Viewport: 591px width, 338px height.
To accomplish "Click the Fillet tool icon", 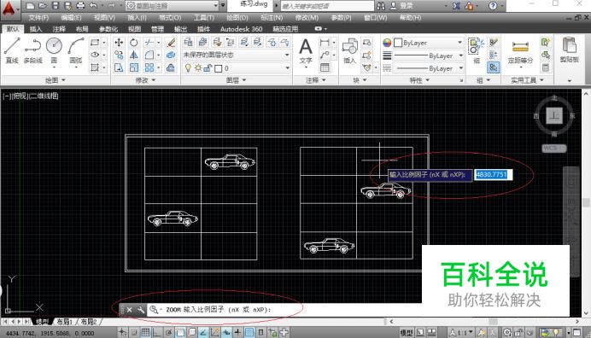I will coord(149,55).
